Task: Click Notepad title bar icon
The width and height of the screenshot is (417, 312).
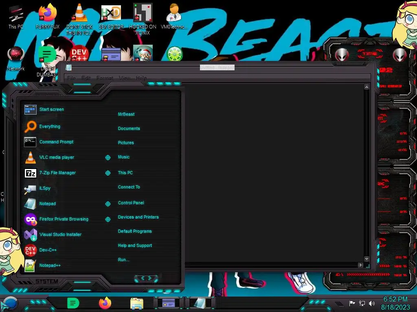Action: (x=68, y=67)
